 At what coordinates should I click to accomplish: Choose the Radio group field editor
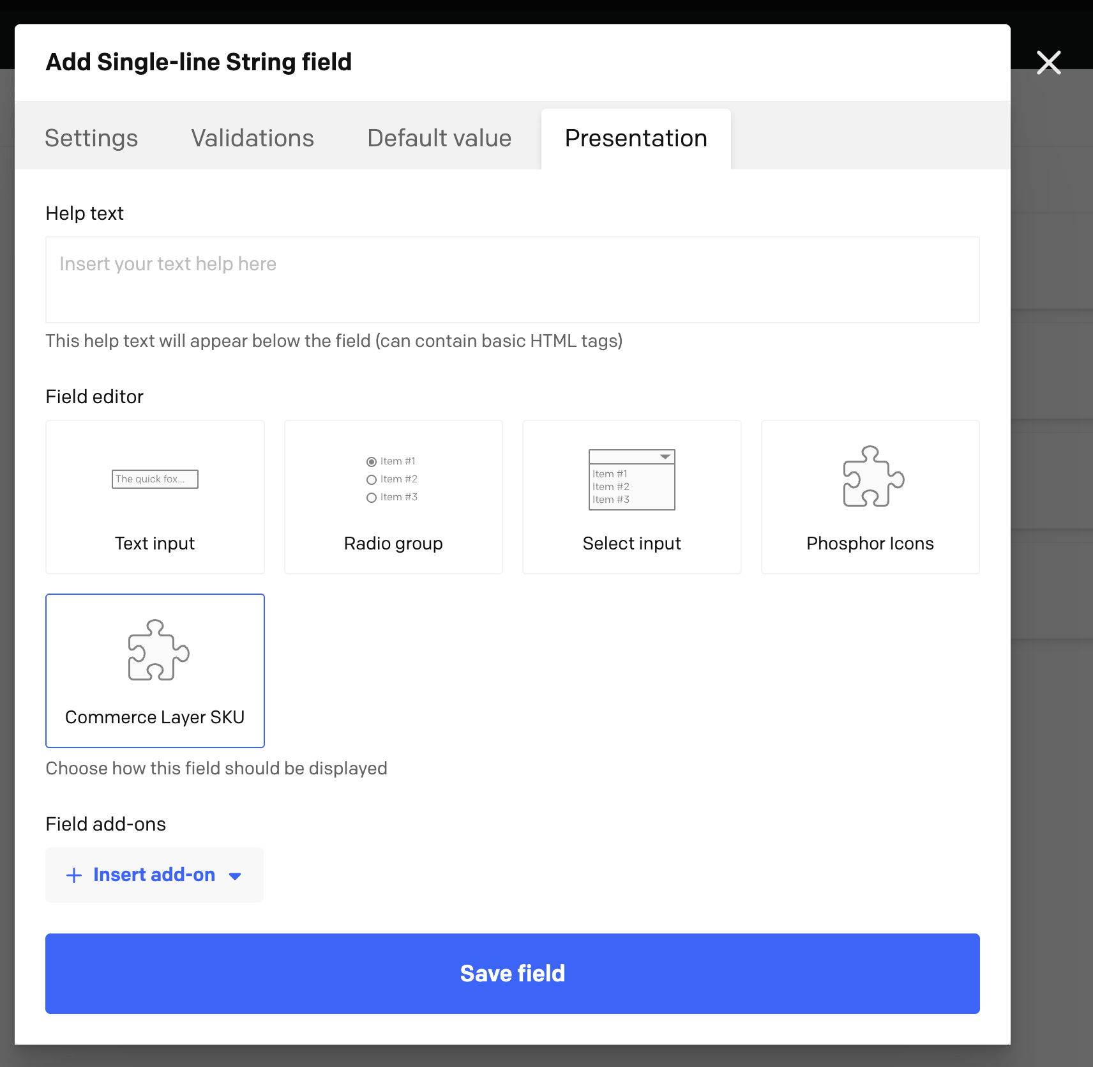[393, 497]
